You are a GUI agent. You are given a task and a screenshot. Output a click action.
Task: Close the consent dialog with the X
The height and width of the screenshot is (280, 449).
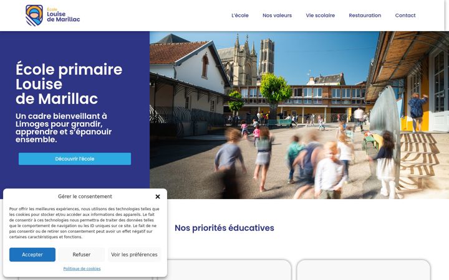(x=158, y=197)
